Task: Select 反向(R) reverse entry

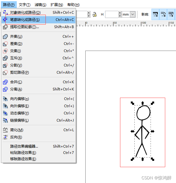Action: tap(39, 137)
